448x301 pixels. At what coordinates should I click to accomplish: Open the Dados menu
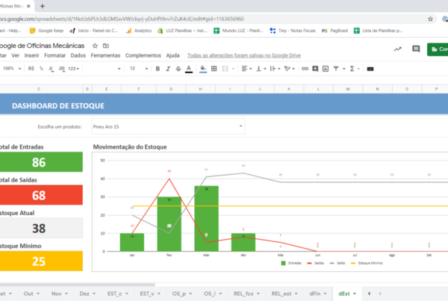click(x=78, y=55)
